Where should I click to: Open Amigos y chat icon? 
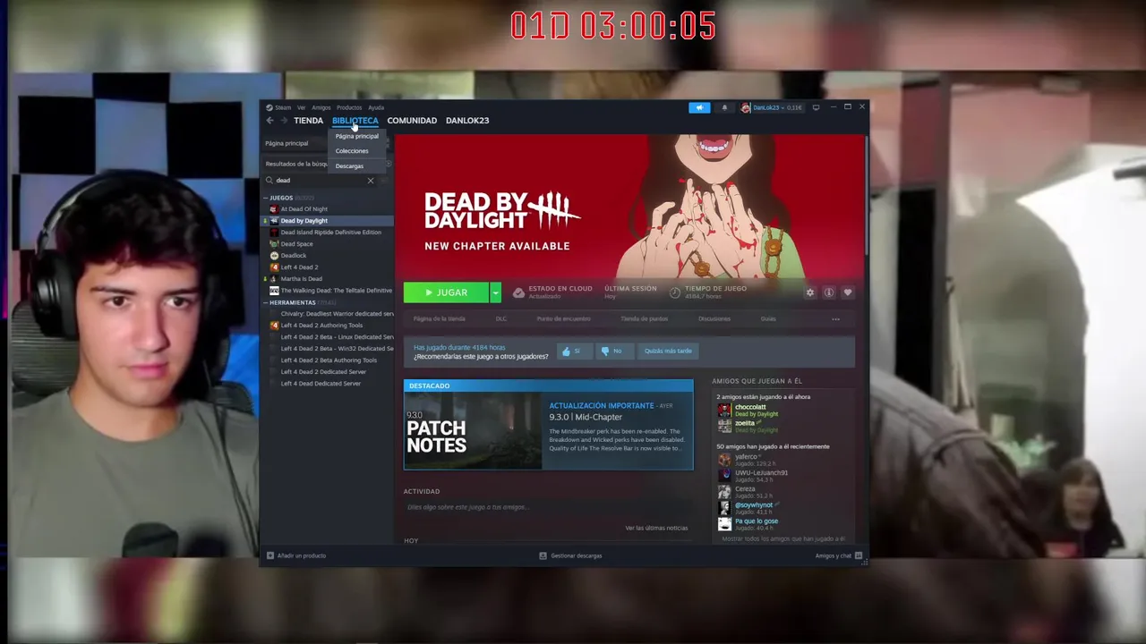click(x=859, y=555)
